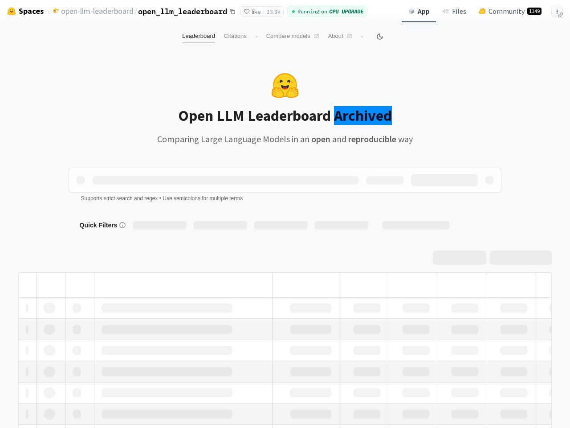The width and height of the screenshot is (570, 428).
Task: Click the info icon next to Quick Filters
Action: (122, 225)
